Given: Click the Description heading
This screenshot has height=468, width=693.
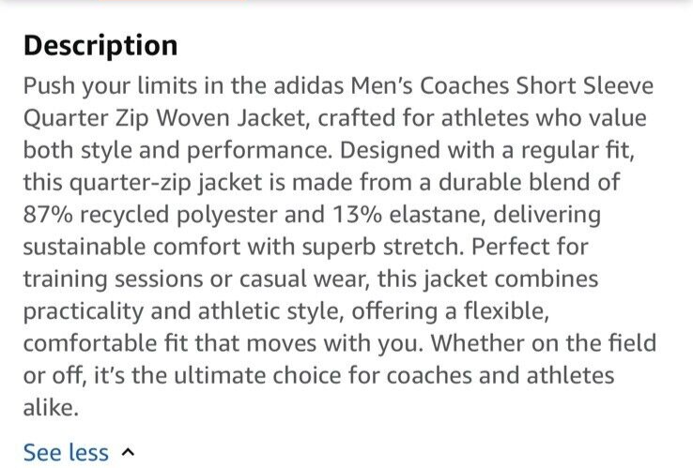Looking at the screenshot, I should click(100, 45).
